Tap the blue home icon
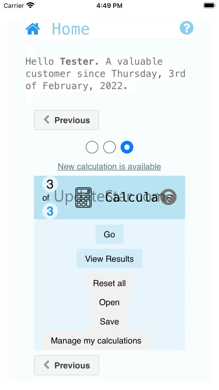 [33, 29]
